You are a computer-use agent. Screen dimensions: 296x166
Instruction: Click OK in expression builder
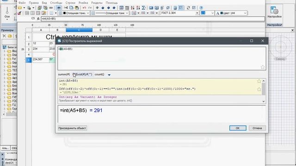click(x=238, y=128)
